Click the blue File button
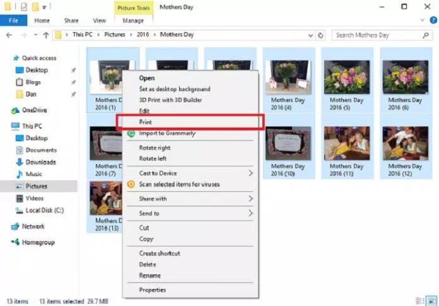439x306 pixels. point(13,20)
